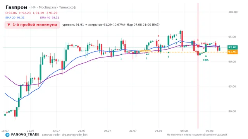Screen dimensions: 248x139
Task: Click the 26.07 date label
Action: point(82,131)
